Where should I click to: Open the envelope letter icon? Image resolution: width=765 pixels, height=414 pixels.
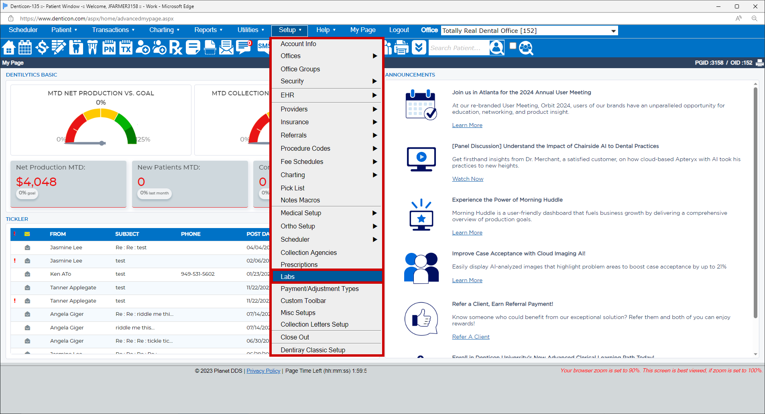click(x=226, y=47)
